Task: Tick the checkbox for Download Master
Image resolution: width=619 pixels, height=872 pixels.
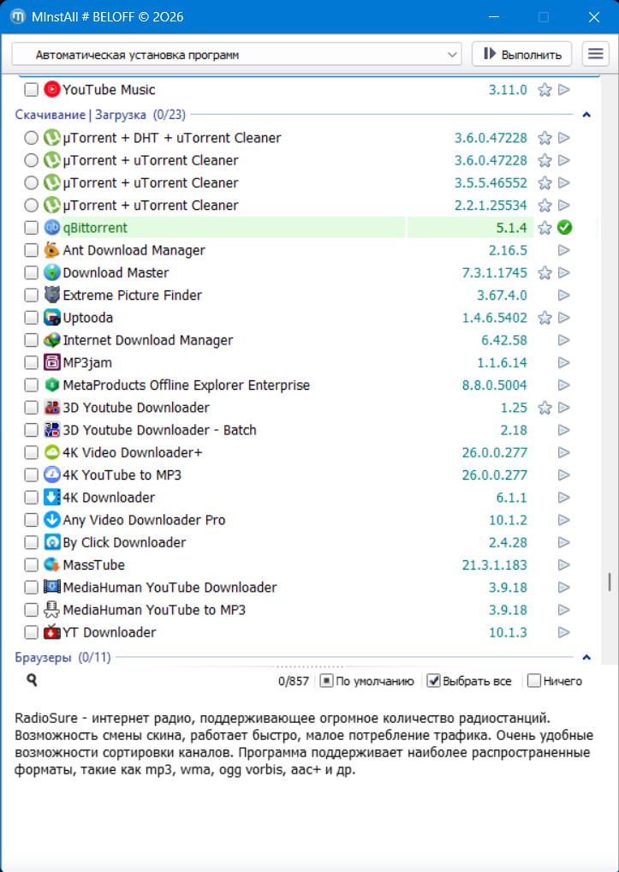Action: [x=31, y=273]
